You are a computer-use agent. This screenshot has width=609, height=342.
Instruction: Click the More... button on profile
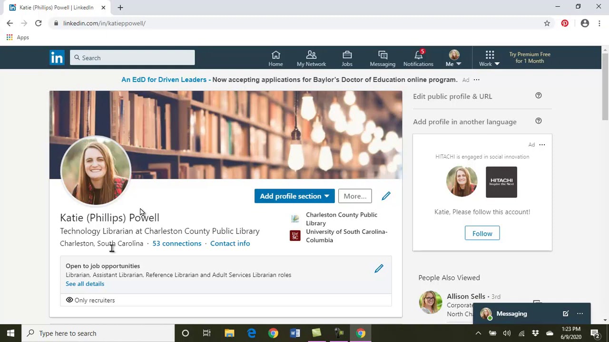(x=355, y=196)
